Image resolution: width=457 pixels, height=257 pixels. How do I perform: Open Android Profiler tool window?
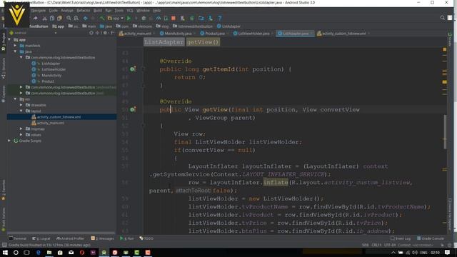coord(70,238)
